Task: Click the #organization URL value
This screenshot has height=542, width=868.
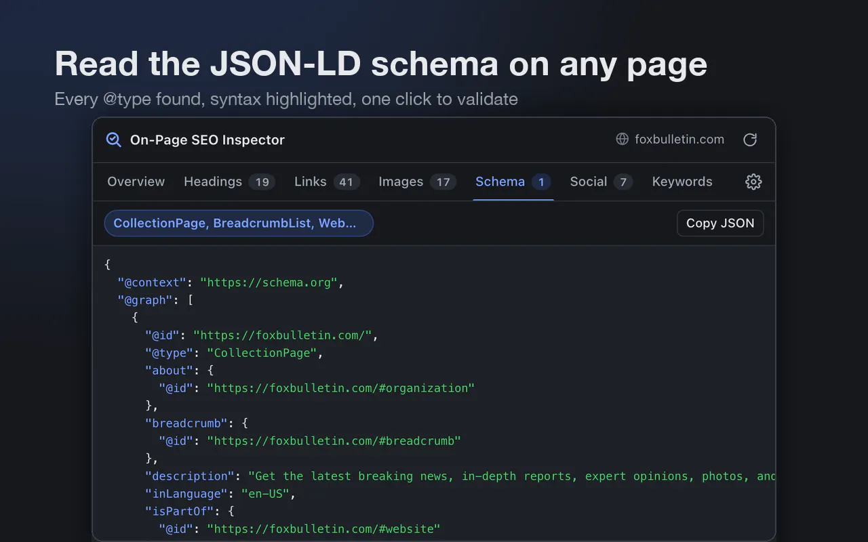Action: click(340, 388)
